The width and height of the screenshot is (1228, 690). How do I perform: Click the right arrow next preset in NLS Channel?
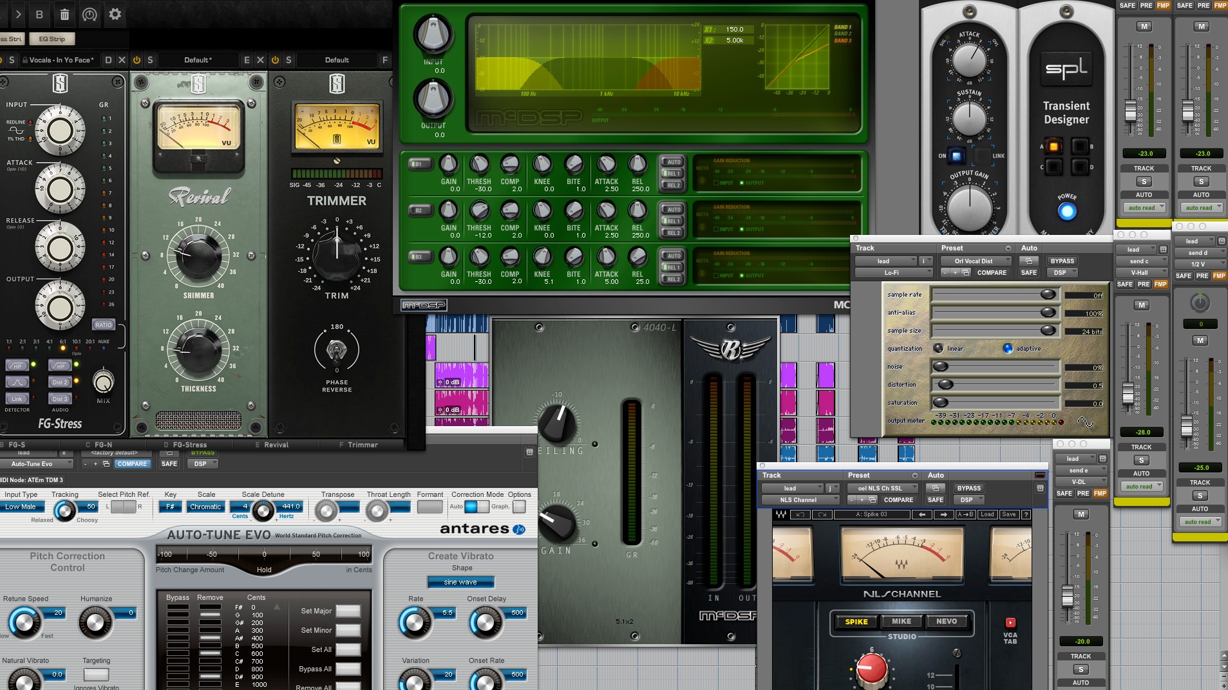pyautogui.click(x=943, y=514)
